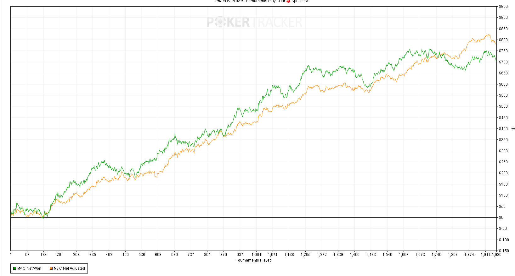The image size is (515, 276).
Task: Click the 1,986 final tick on x-axis
Action: click(496, 255)
